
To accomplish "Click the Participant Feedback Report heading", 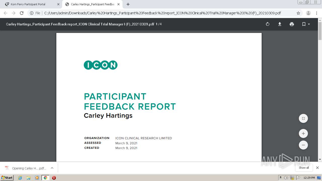I will [x=130, y=101].
